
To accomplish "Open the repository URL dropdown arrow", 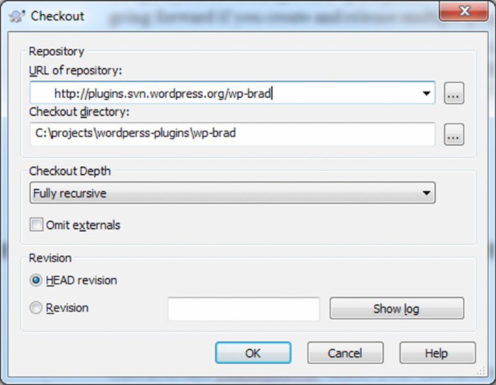I will click(x=427, y=93).
